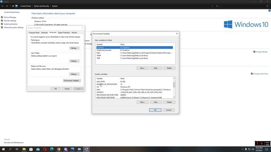Click OK in Environment Variables dialog
Viewport: 271px width, 152px height.
click(155, 110)
